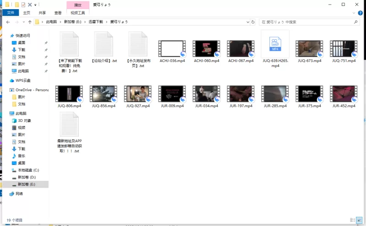Viewport: 366px width, 226px height.
Task: Refresh the current folder view
Action: pos(253,21)
